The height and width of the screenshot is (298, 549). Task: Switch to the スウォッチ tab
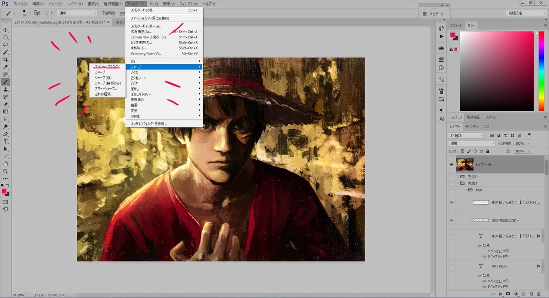click(456, 25)
